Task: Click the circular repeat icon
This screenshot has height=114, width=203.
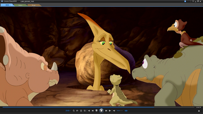Action: [x=74, y=111]
